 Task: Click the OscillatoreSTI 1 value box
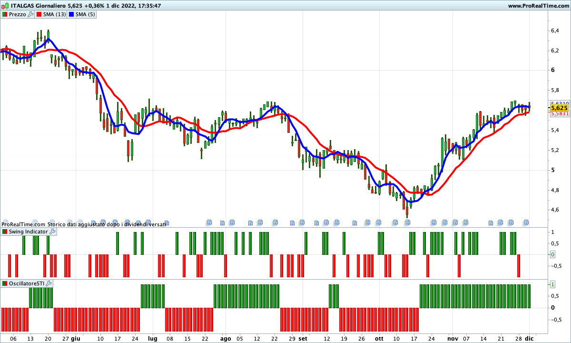point(552,284)
